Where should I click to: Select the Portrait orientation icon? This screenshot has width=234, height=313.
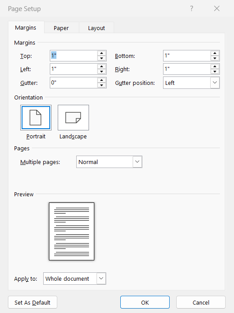click(x=36, y=118)
